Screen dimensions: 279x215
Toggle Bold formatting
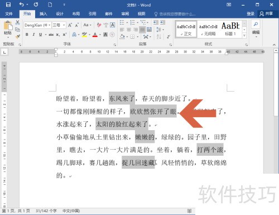27,35
